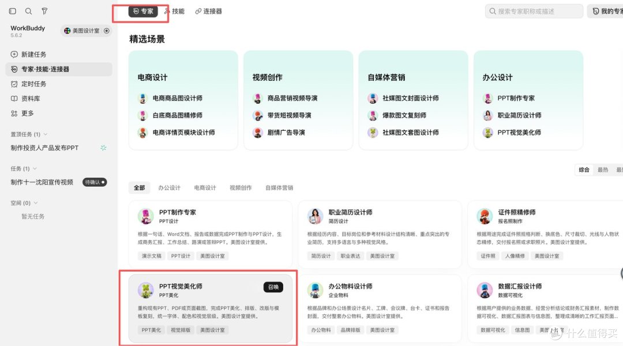Screen dimensions: 623x346
Task: Open task 制作投资人产品发布PPT
Action: [x=44, y=148]
